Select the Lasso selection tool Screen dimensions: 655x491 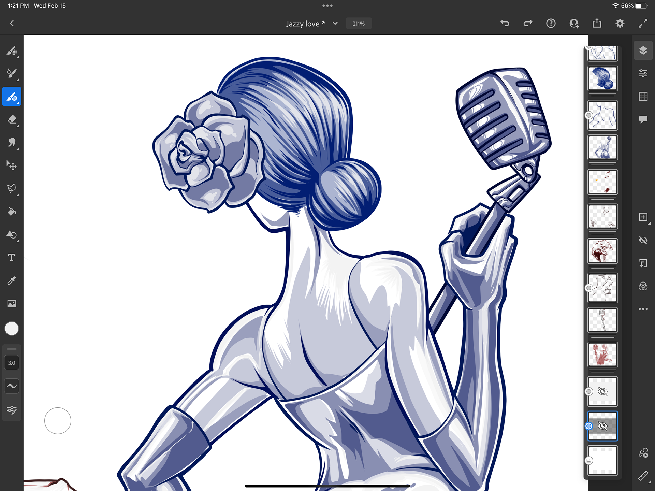[12, 189]
